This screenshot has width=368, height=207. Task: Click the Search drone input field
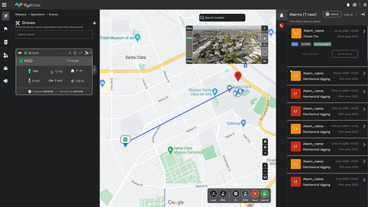coord(54,35)
